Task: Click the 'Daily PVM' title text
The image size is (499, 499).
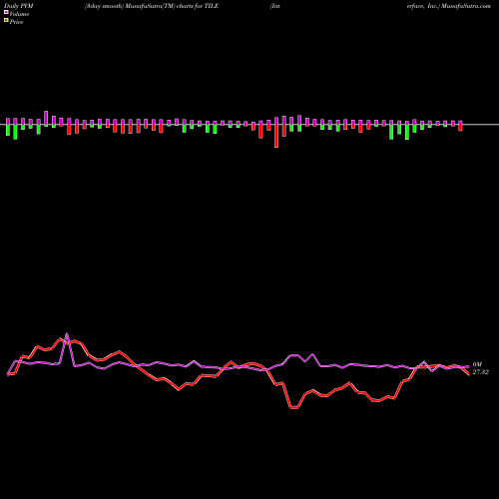Action: click(19, 6)
